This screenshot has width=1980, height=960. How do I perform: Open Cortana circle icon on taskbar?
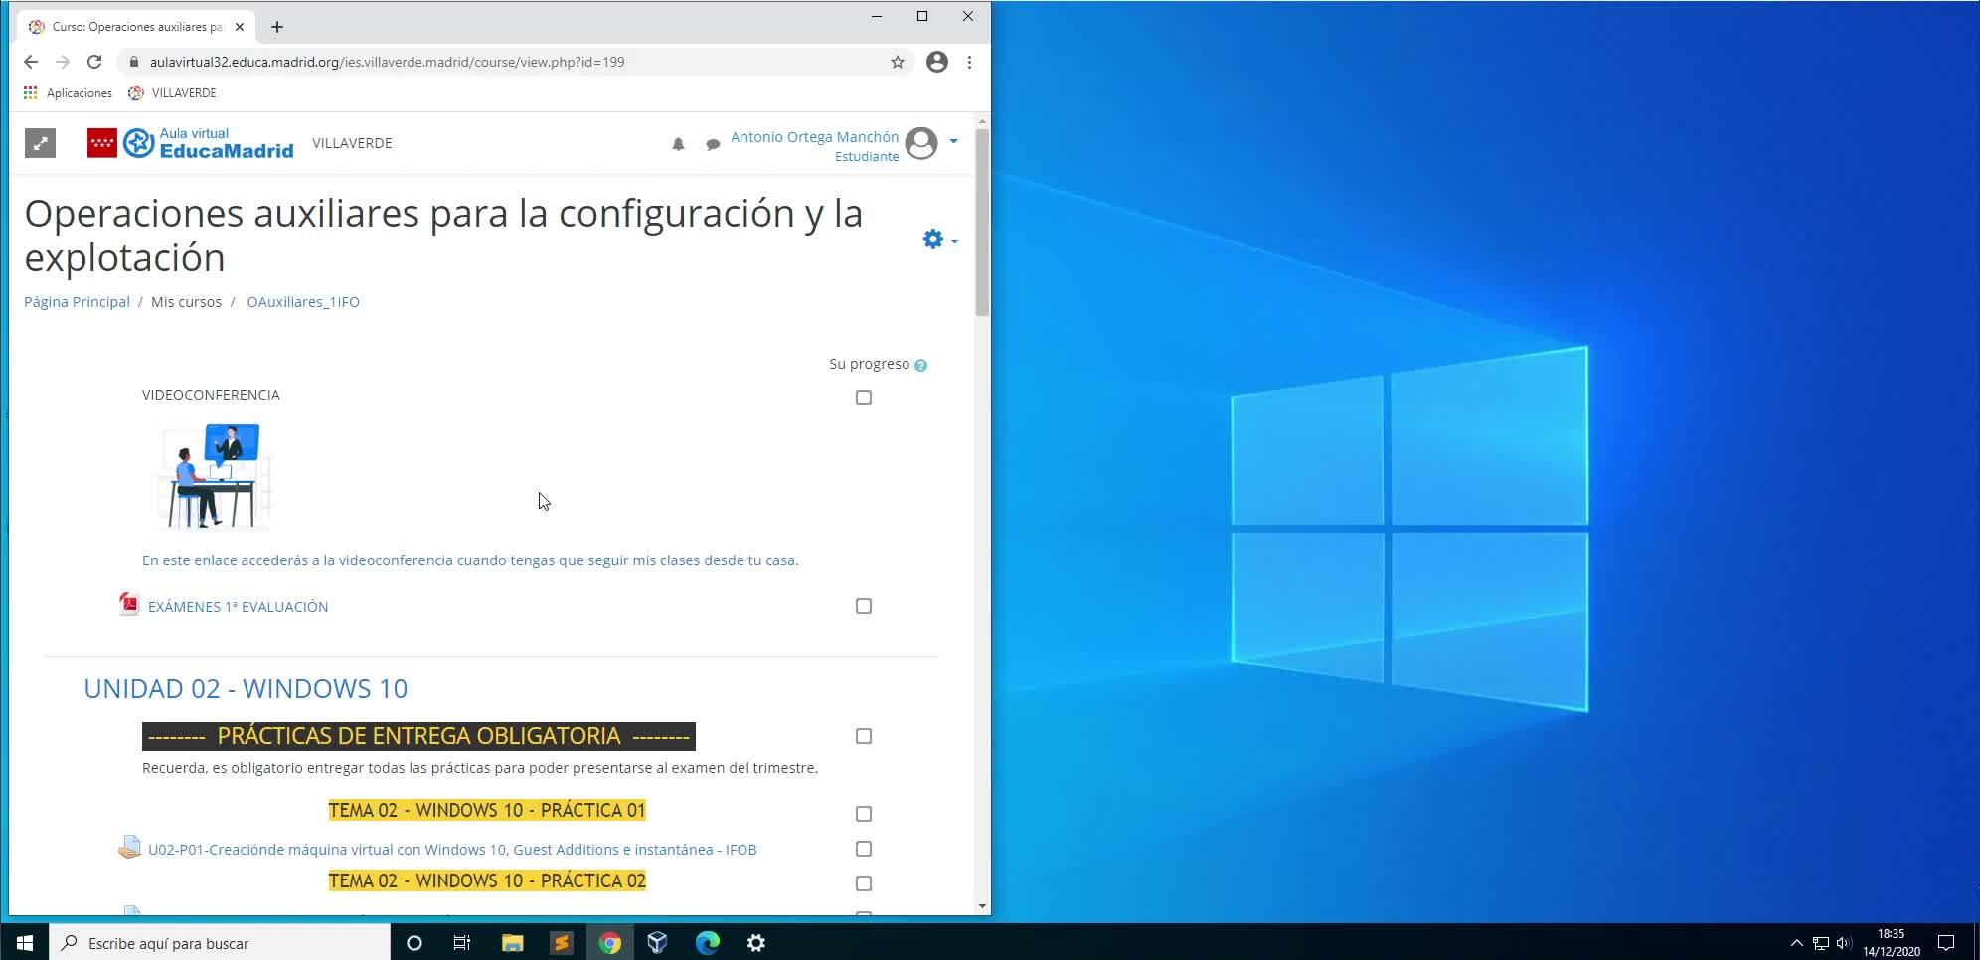click(x=414, y=942)
